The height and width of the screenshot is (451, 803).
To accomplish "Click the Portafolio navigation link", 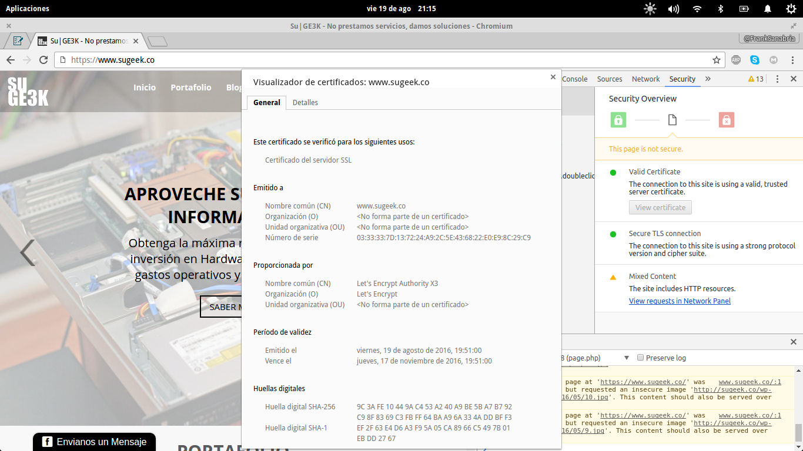I will (191, 87).
